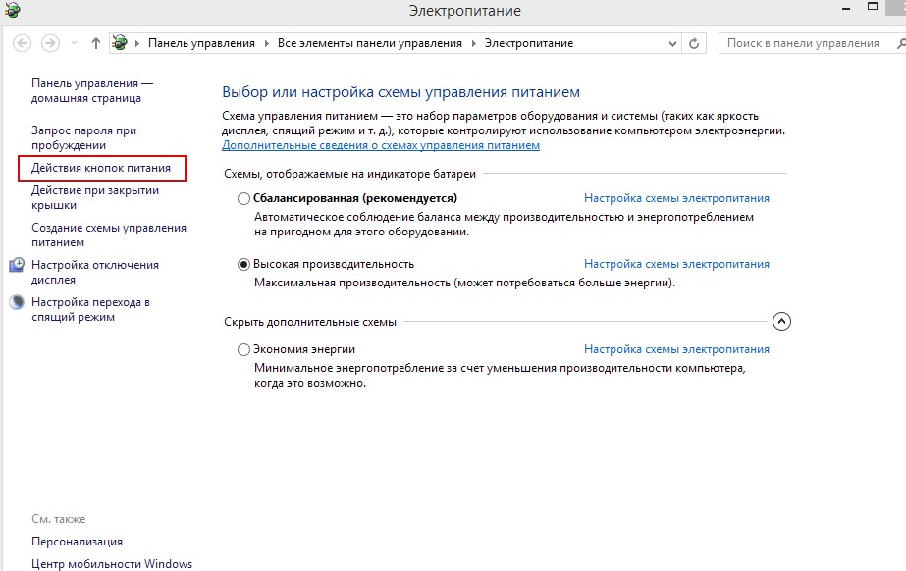906x571 pixels.
Task: Select the 'Сбалансированная (рекомендуется)' power plan
Action: [x=244, y=198]
